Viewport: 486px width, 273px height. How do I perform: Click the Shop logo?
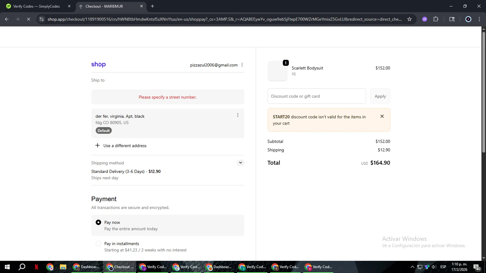pyautogui.click(x=98, y=64)
